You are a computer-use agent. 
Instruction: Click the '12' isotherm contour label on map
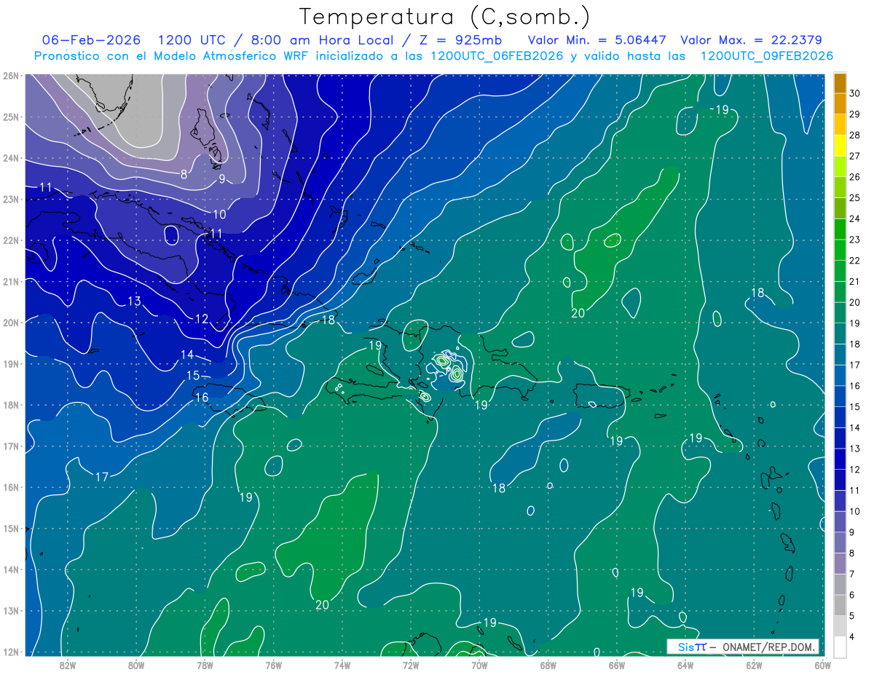(x=201, y=319)
